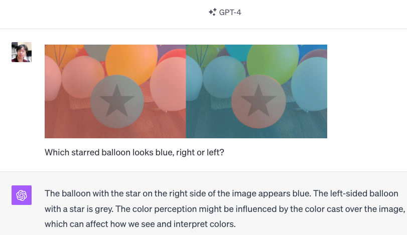The height and width of the screenshot is (235, 407).
Task: Click the pink balloon beside the image's center divide
Action: pyautogui.click(x=169, y=83)
